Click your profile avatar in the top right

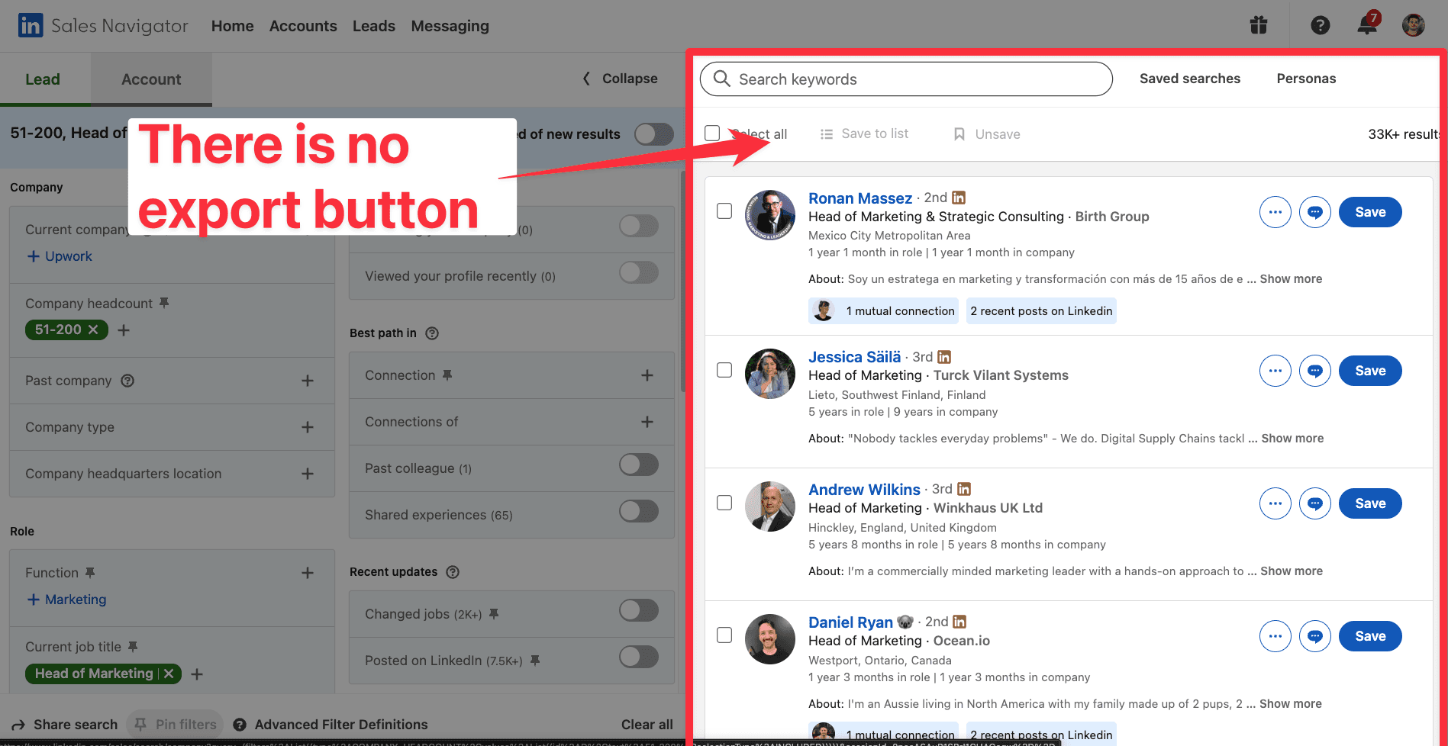1413,25
